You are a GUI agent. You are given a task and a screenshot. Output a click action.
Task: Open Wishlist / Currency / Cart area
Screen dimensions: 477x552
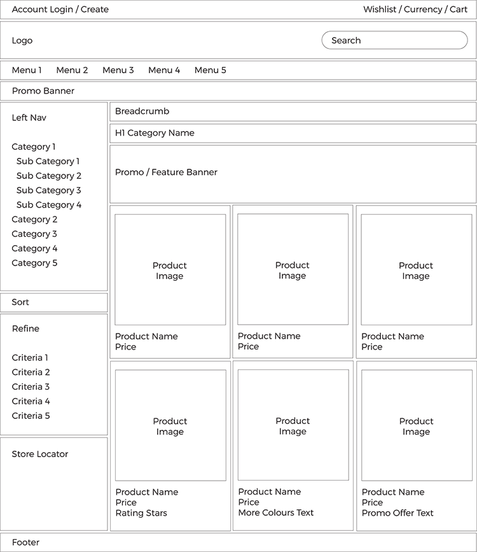415,10
